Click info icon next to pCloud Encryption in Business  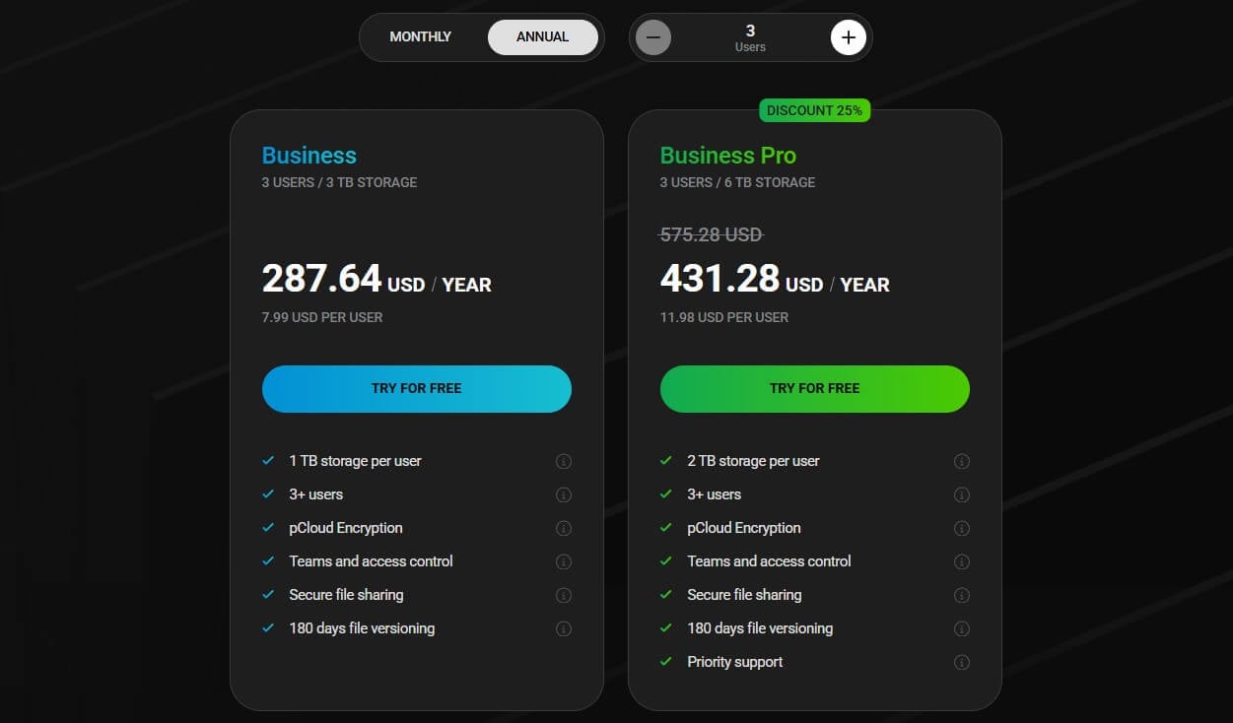pos(564,528)
